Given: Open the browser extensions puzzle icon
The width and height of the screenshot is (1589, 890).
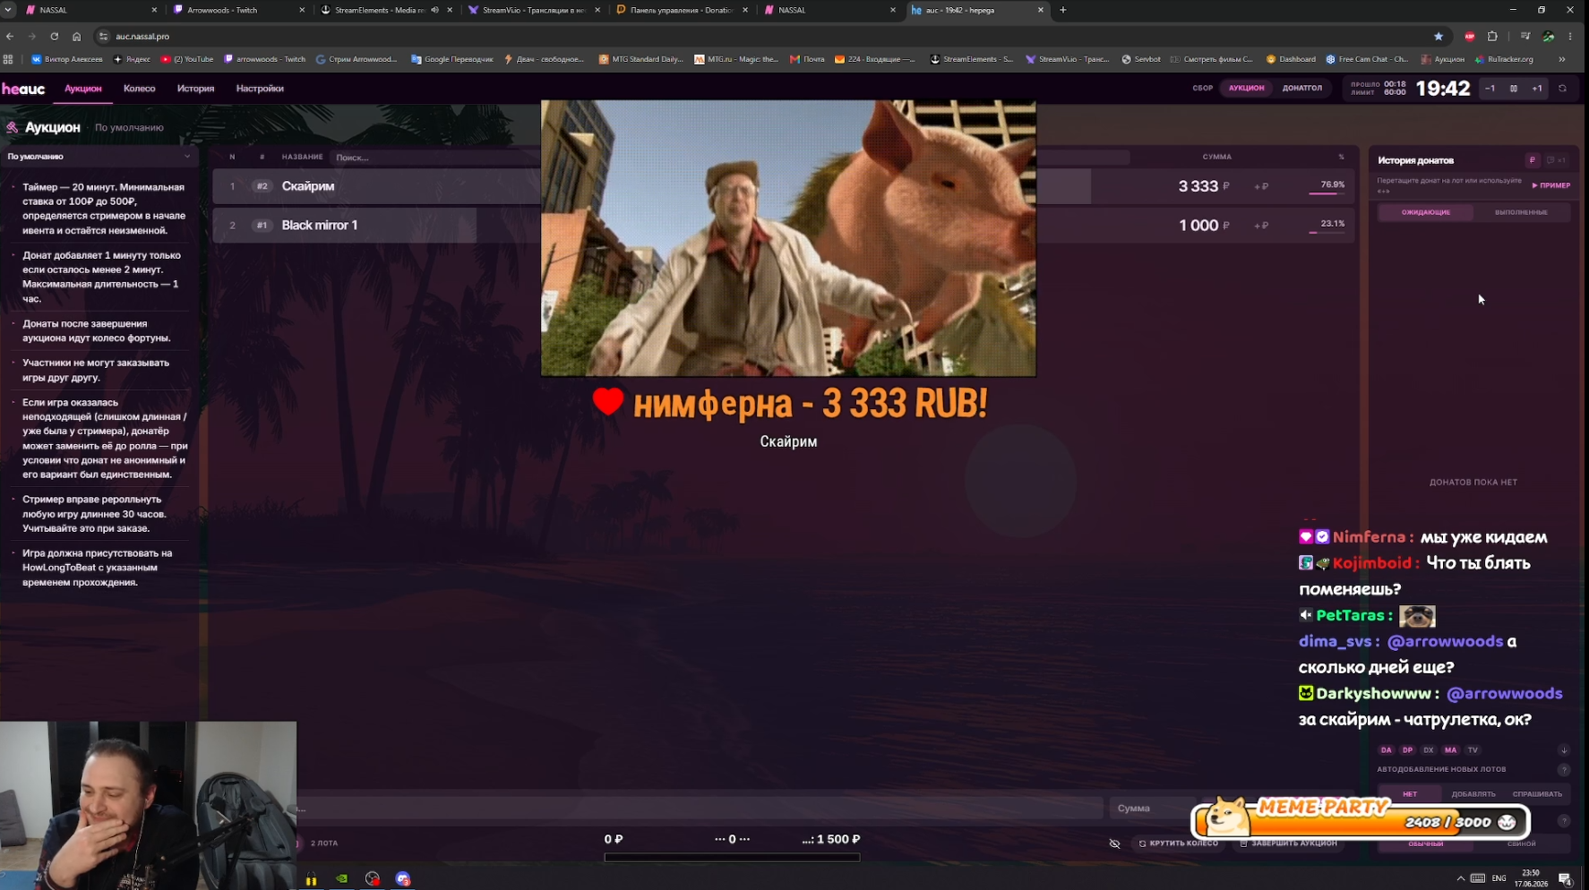Looking at the screenshot, I should [x=1492, y=37].
